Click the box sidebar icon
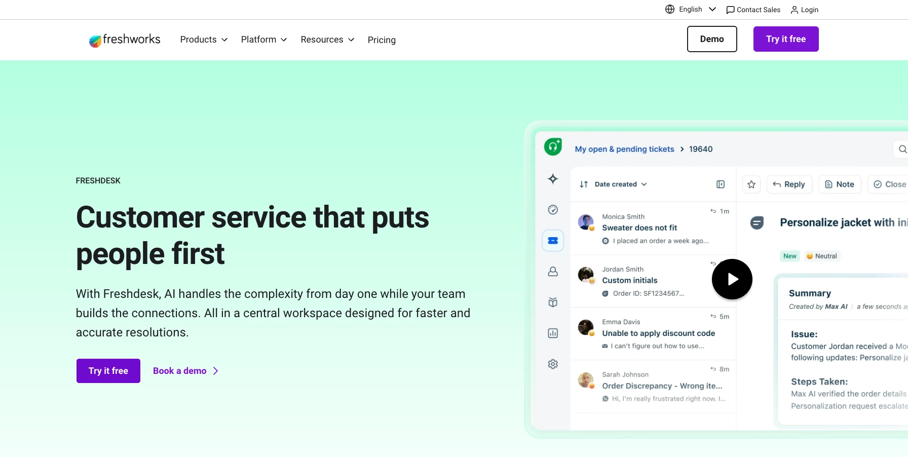Screen dimensions: 908x457 pos(553,302)
